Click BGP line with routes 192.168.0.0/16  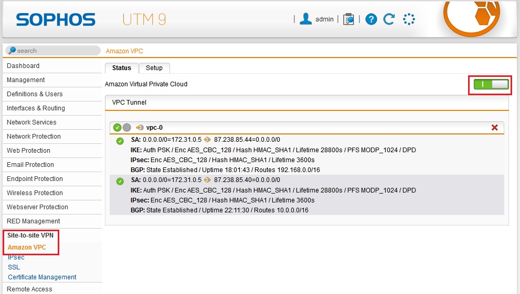[225, 170]
